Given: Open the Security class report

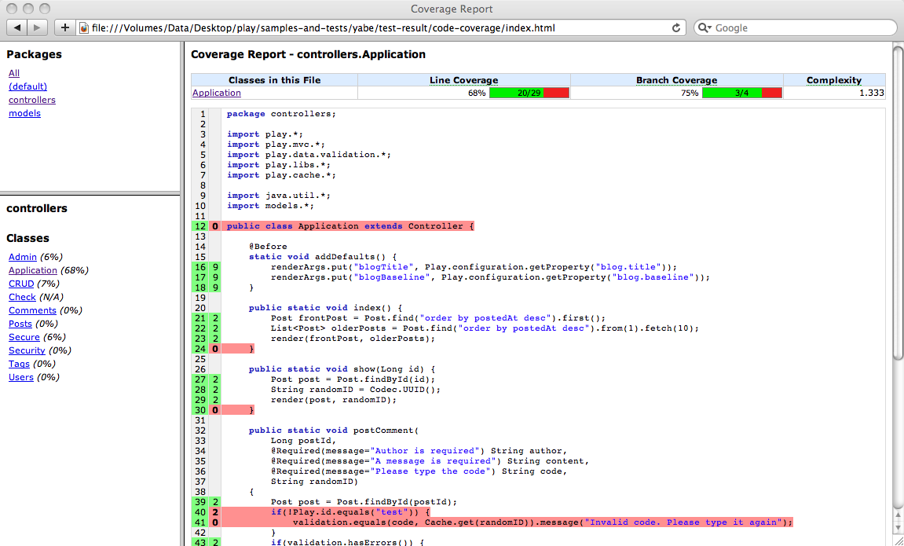Looking at the screenshot, I should pyautogui.click(x=27, y=350).
